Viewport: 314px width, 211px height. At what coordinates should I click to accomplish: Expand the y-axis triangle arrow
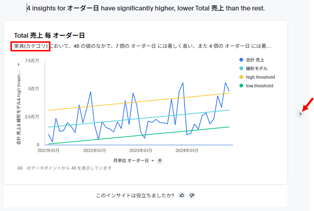(x=19, y=64)
